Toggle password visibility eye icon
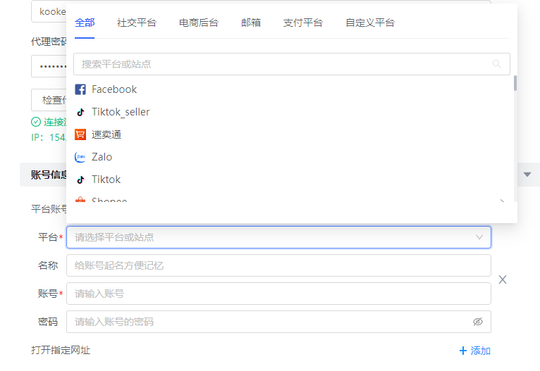This screenshot has width=540, height=371. point(478,322)
